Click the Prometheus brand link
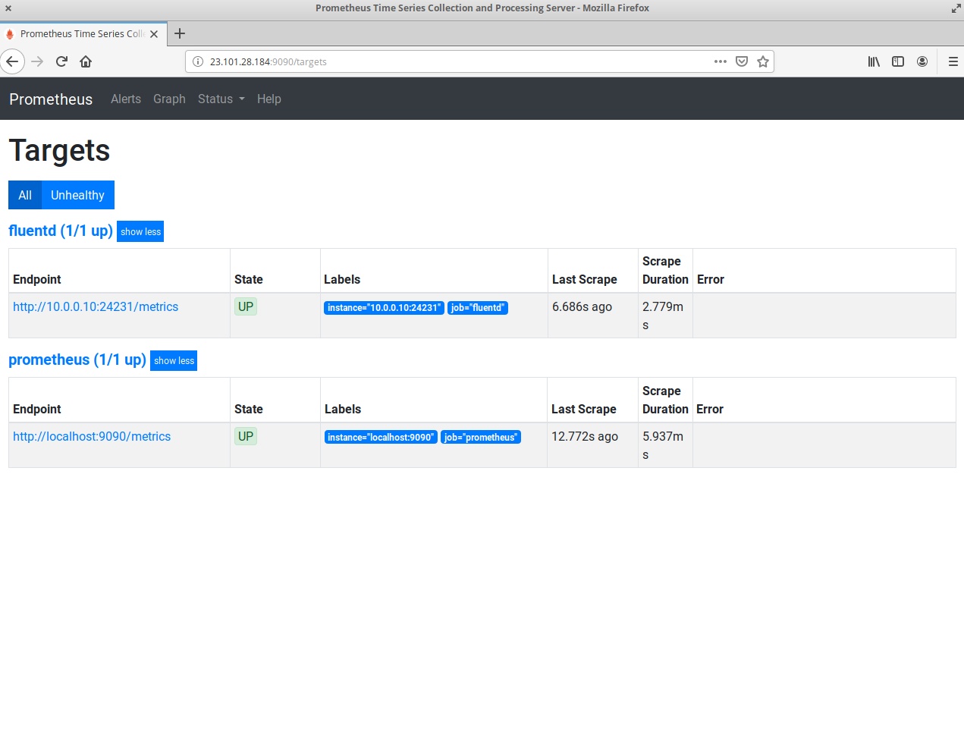This screenshot has width=964, height=738. pyautogui.click(x=51, y=99)
